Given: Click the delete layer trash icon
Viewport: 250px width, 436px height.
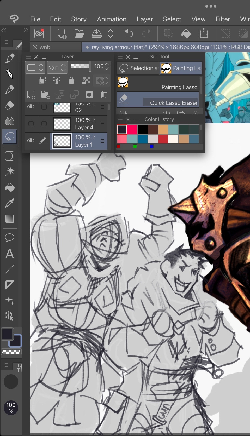Looking at the screenshot, I should 103,95.
